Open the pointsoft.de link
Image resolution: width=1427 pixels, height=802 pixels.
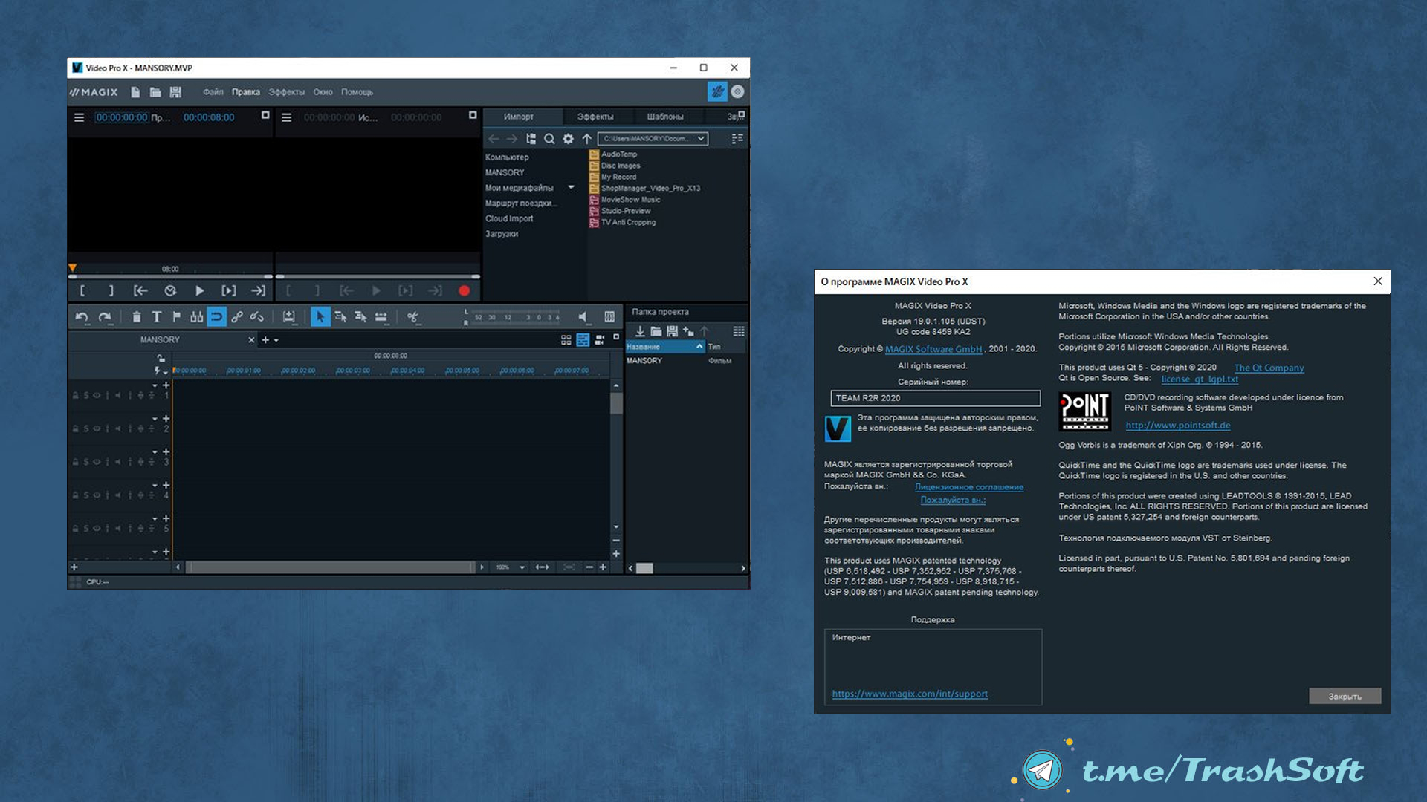[x=1177, y=426]
